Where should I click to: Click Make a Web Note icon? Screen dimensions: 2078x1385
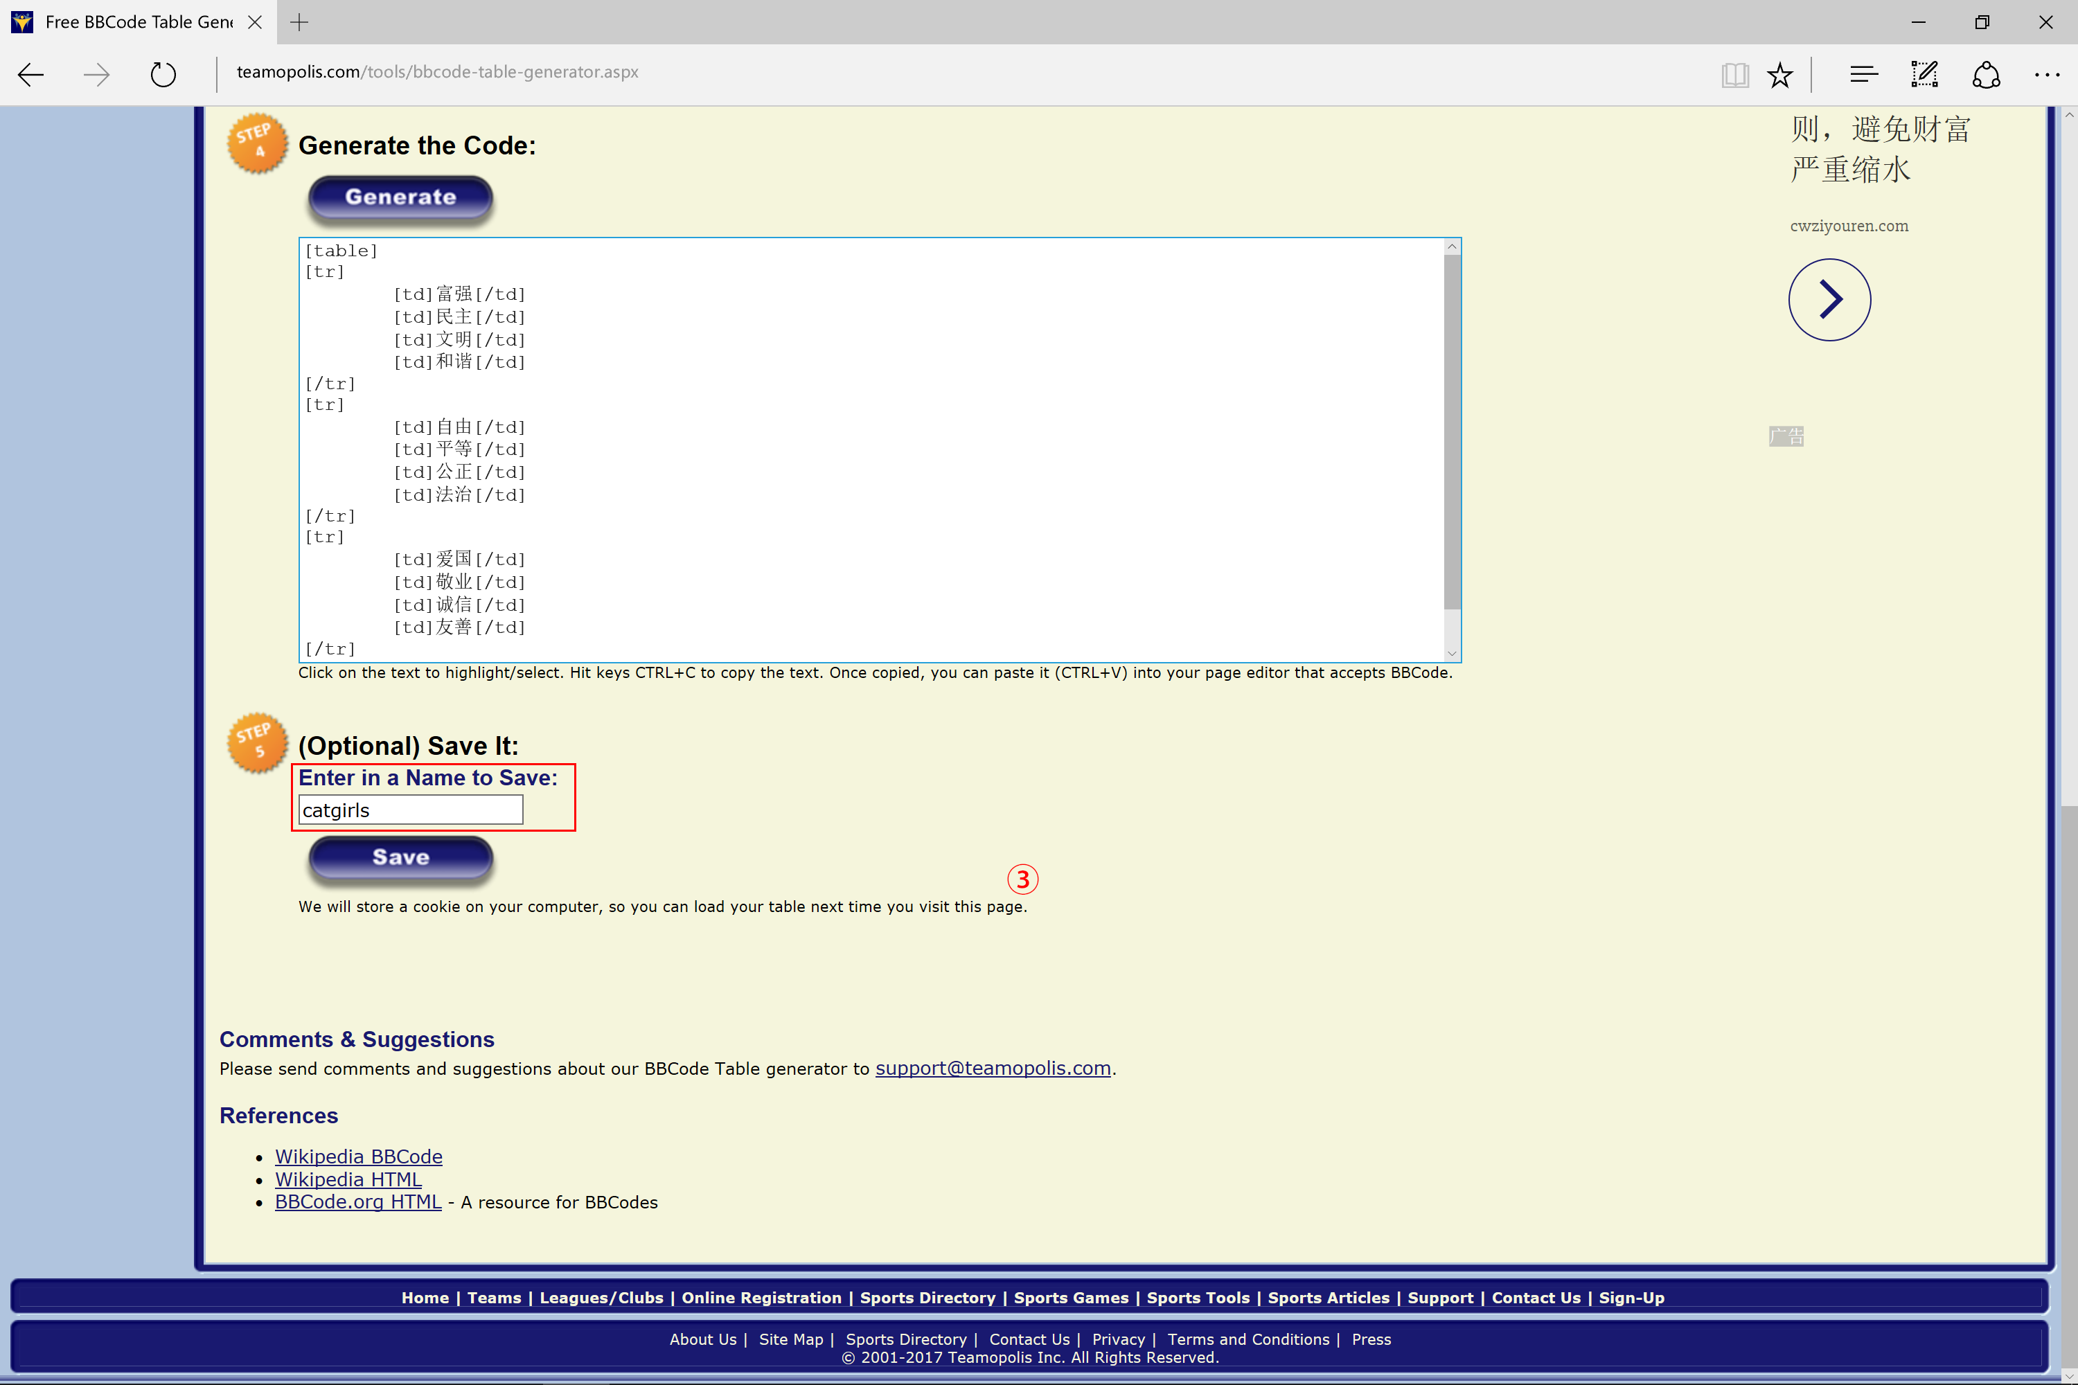pos(1924,74)
